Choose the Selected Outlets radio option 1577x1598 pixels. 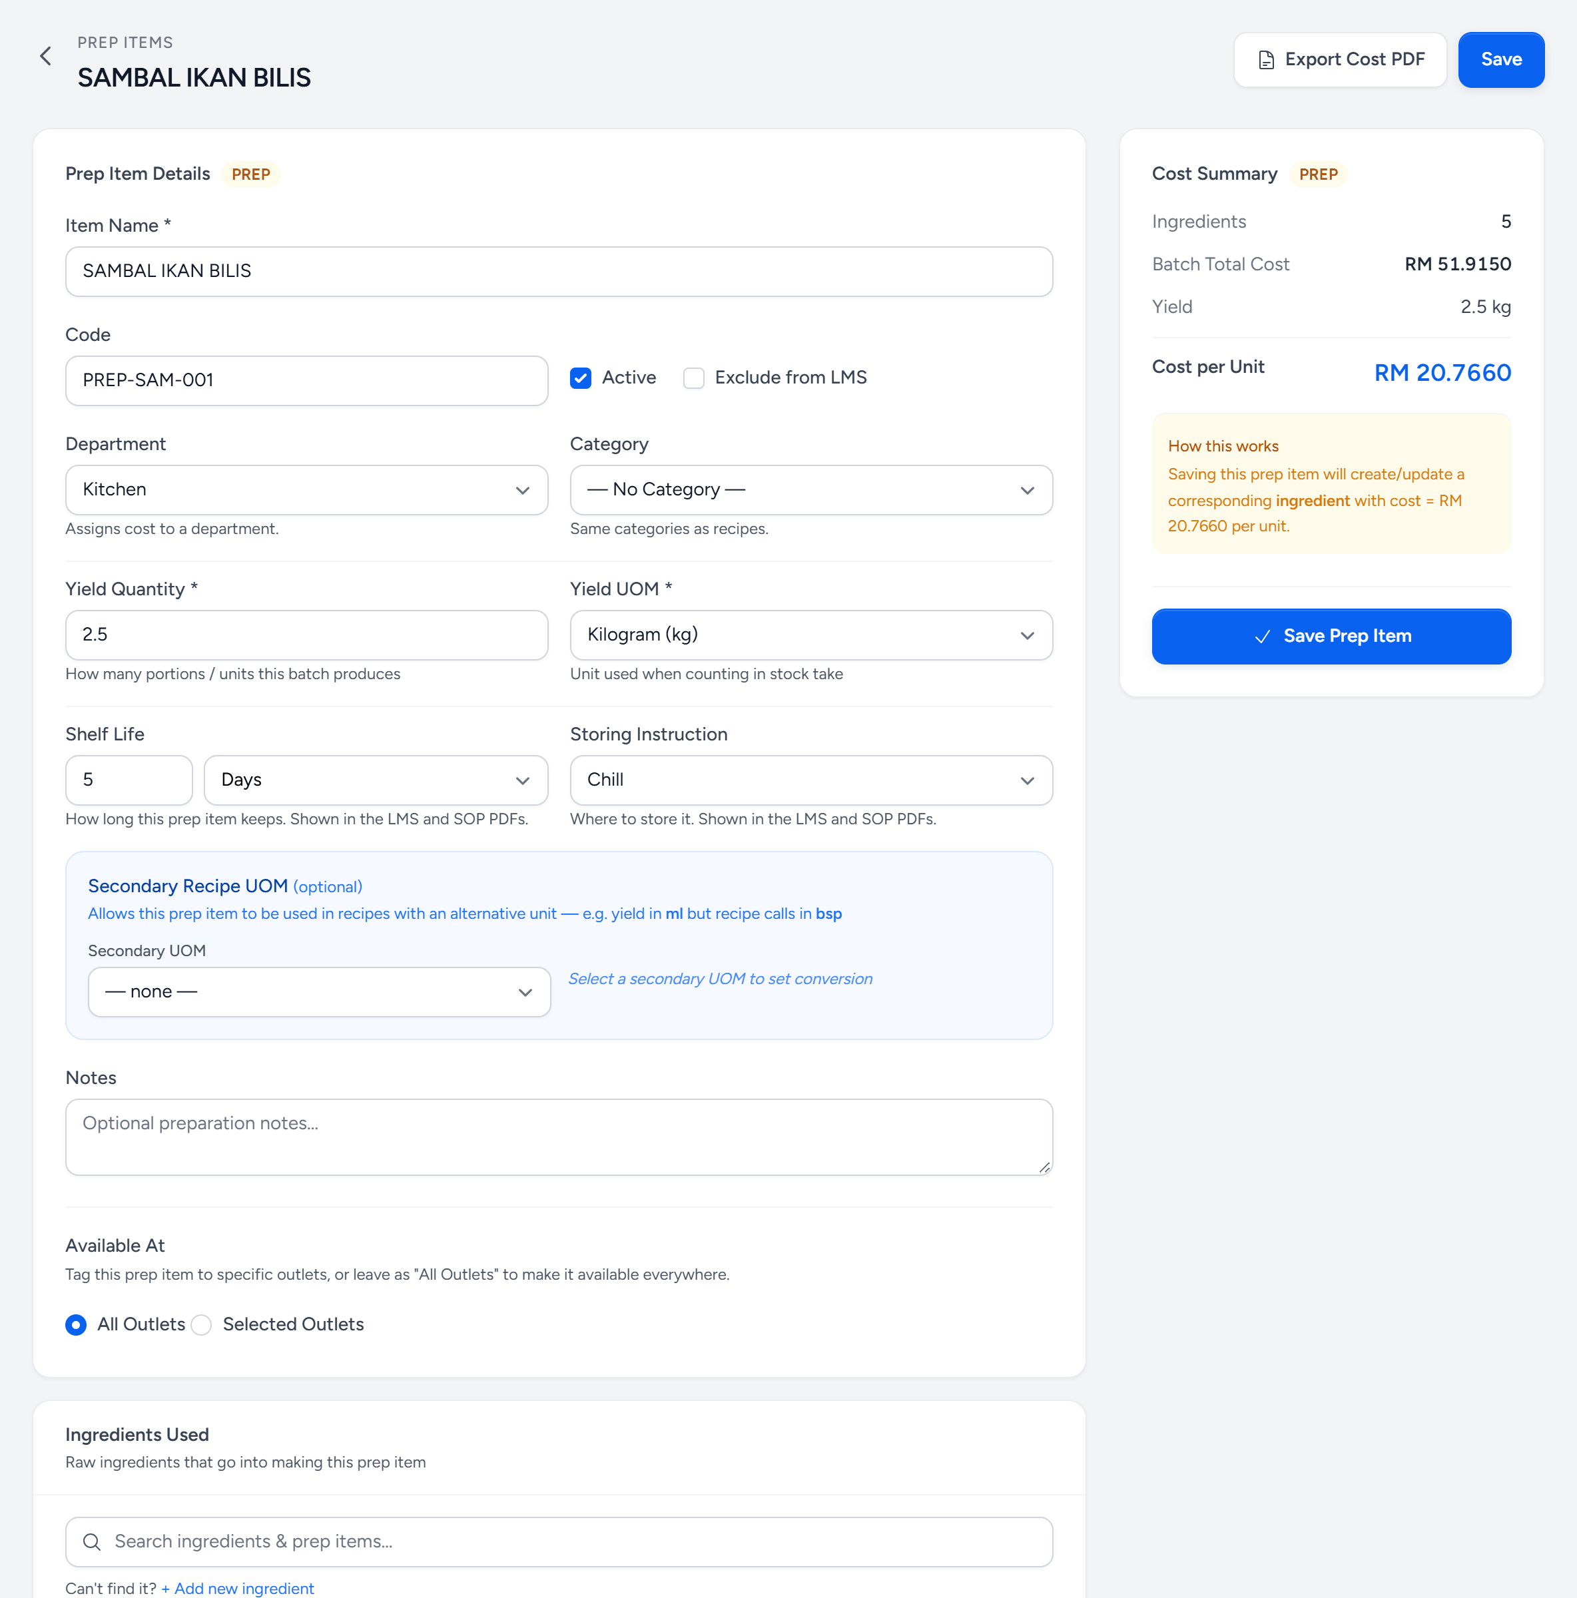tap(201, 1324)
